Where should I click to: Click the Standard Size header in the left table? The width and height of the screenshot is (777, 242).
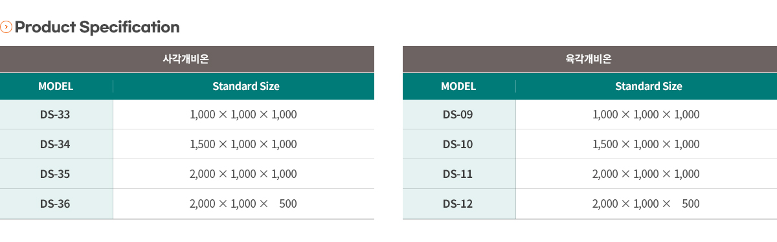[x=244, y=86]
